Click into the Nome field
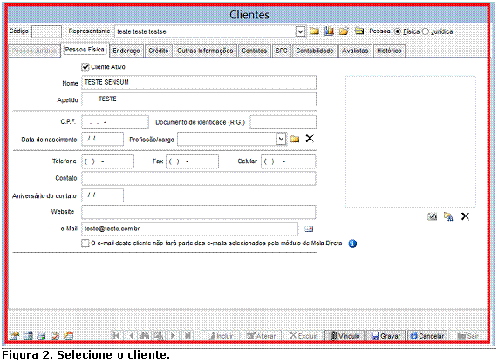This screenshot has height=363, width=498. (x=199, y=83)
